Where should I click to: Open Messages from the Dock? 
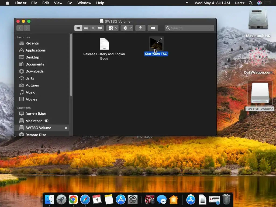[162, 200]
